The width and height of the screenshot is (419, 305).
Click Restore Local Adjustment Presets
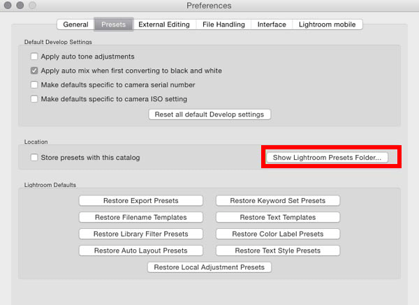pyautogui.click(x=209, y=267)
